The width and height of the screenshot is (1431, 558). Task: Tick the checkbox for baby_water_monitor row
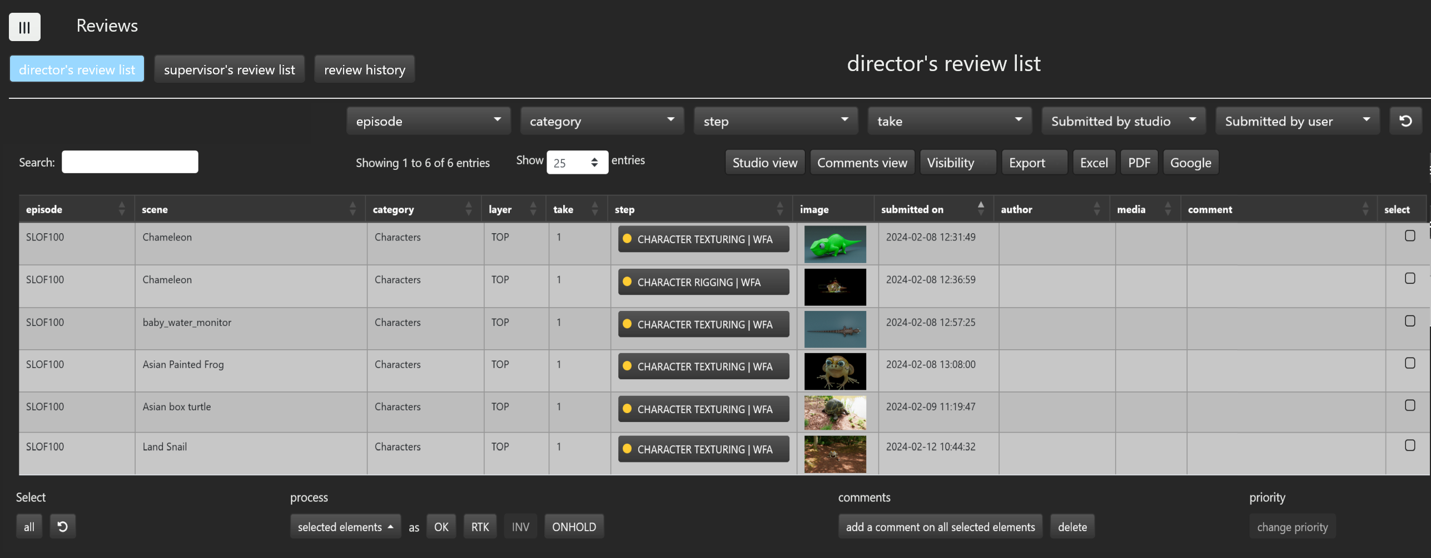pyautogui.click(x=1409, y=321)
